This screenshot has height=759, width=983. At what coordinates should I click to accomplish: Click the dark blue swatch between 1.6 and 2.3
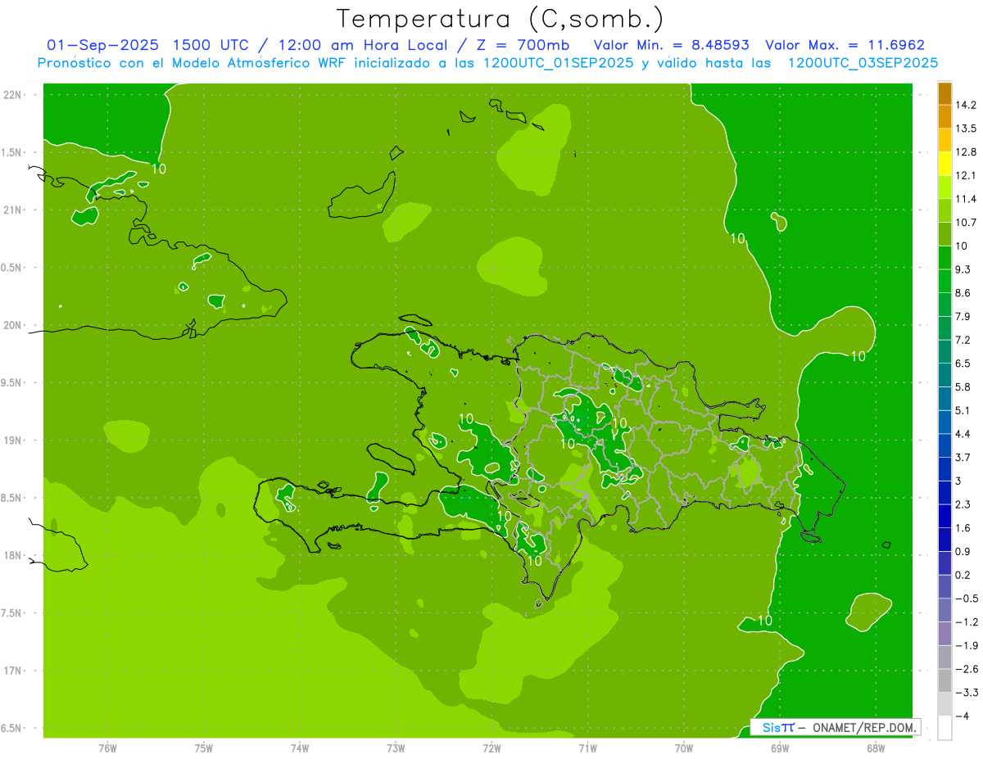point(944,516)
